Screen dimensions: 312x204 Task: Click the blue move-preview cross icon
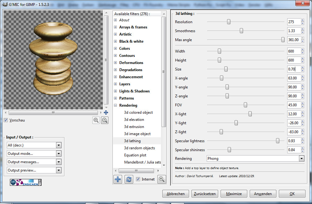click(x=106, y=113)
